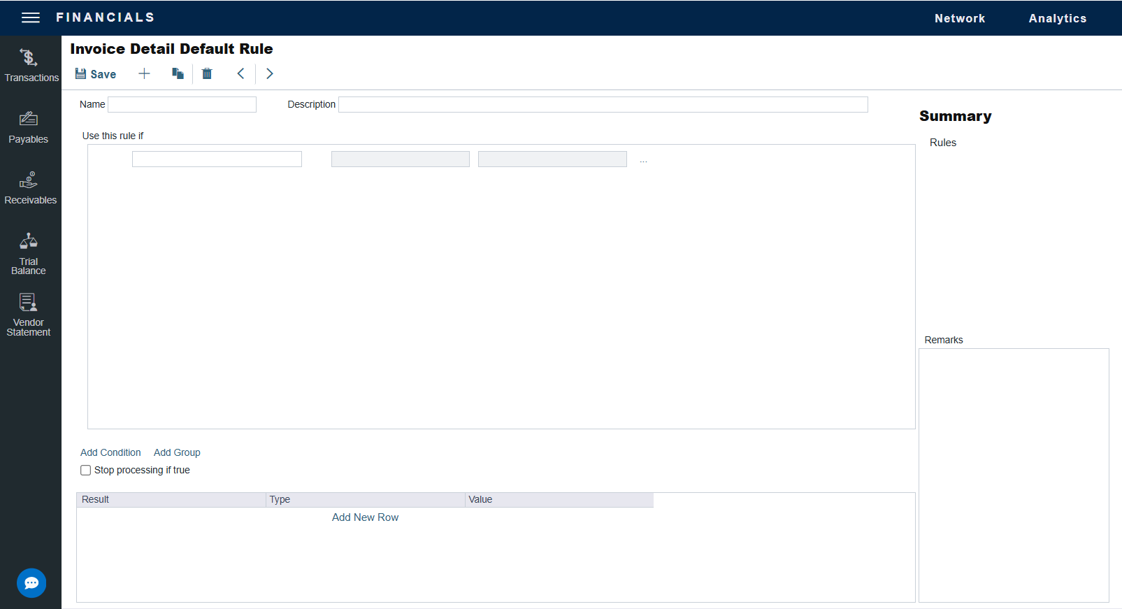The height and width of the screenshot is (609, 1122).
Task: Click the copy rule icon
Action: click(x=178, y=73)
